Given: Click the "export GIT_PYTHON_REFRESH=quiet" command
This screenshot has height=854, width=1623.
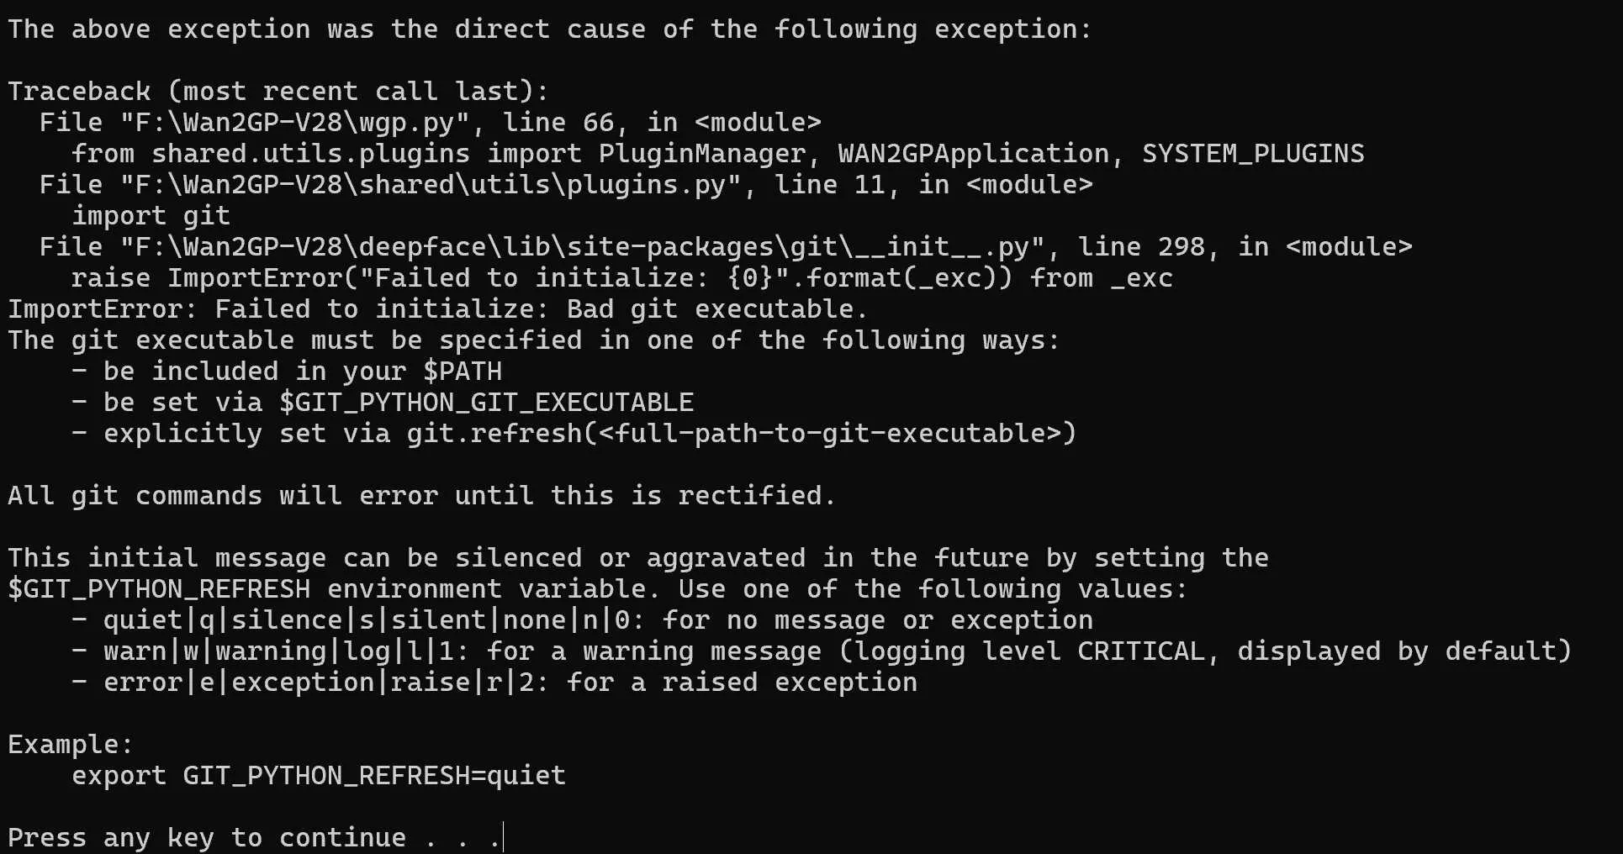Looking at the screenshot, I should pos(319,776).
